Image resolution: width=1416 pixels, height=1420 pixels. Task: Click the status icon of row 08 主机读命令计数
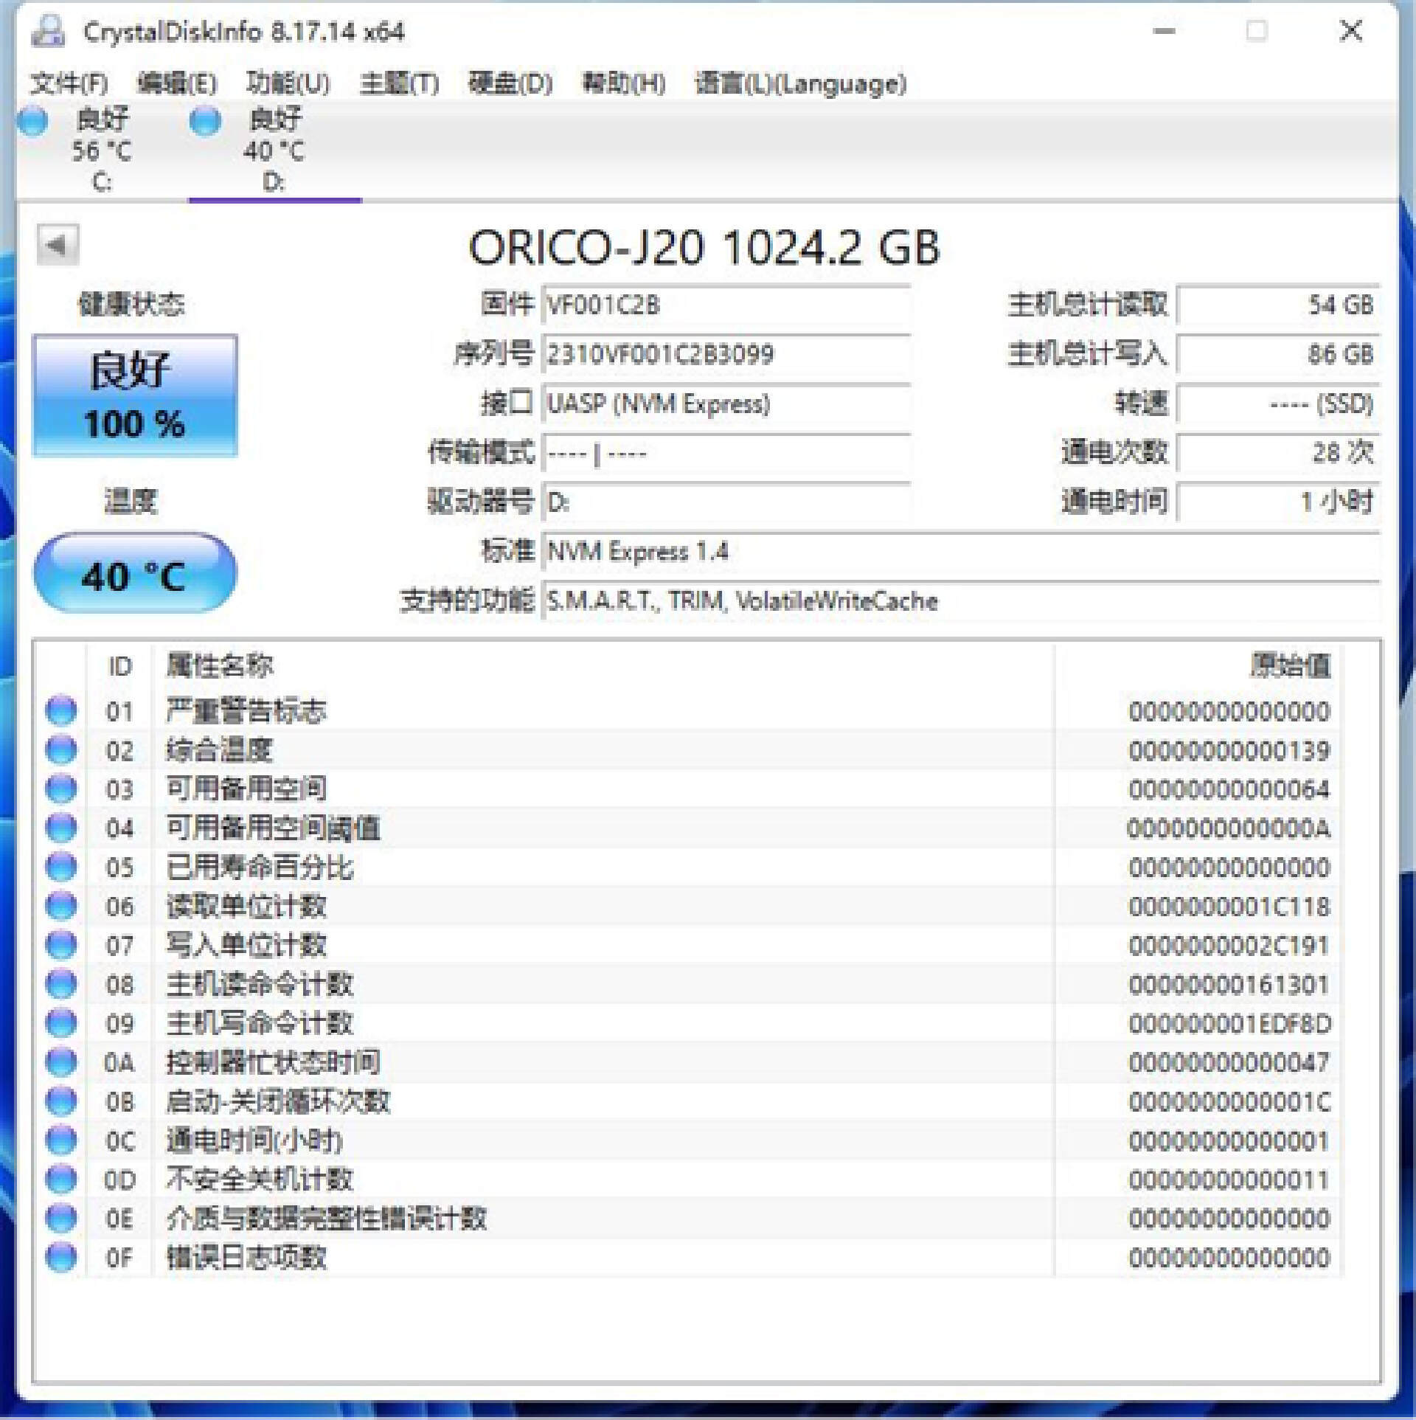(61, 984)
